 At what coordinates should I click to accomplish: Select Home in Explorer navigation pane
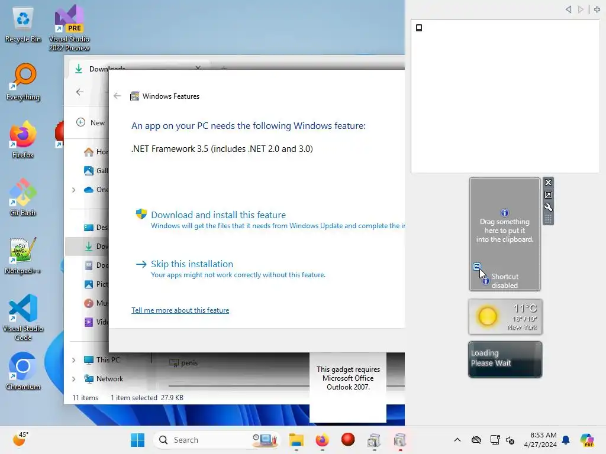96,152
